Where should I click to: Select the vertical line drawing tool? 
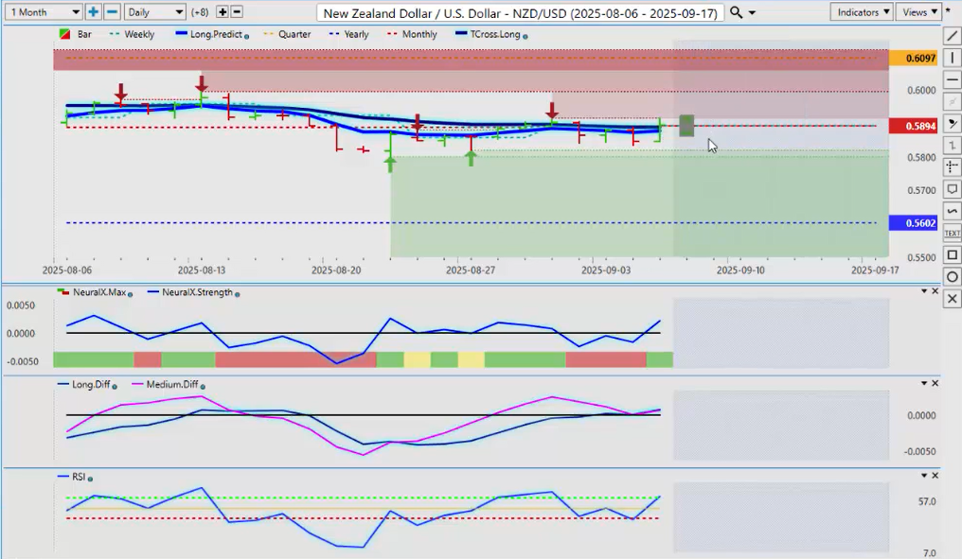click(x=952, y=58)
